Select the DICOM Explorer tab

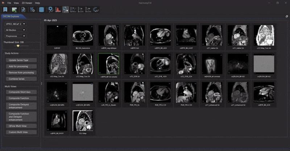(11, 16)
